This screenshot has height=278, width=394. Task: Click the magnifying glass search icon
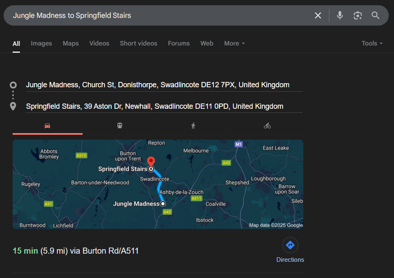click(375, 15)
